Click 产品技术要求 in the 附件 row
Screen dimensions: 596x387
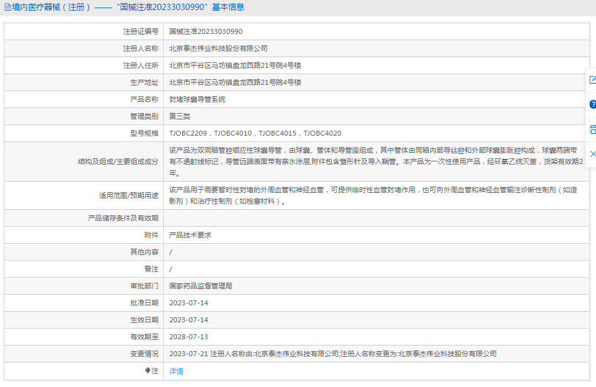190,236
